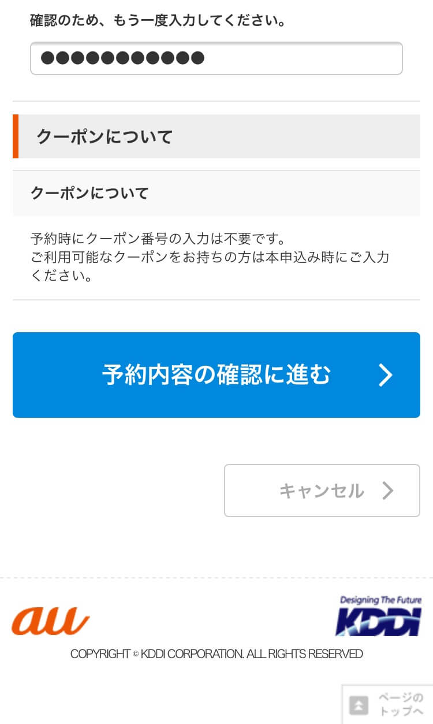Click the gray chevron beside キャンセル
433x724 pixels.
click(x=388, y=491)
